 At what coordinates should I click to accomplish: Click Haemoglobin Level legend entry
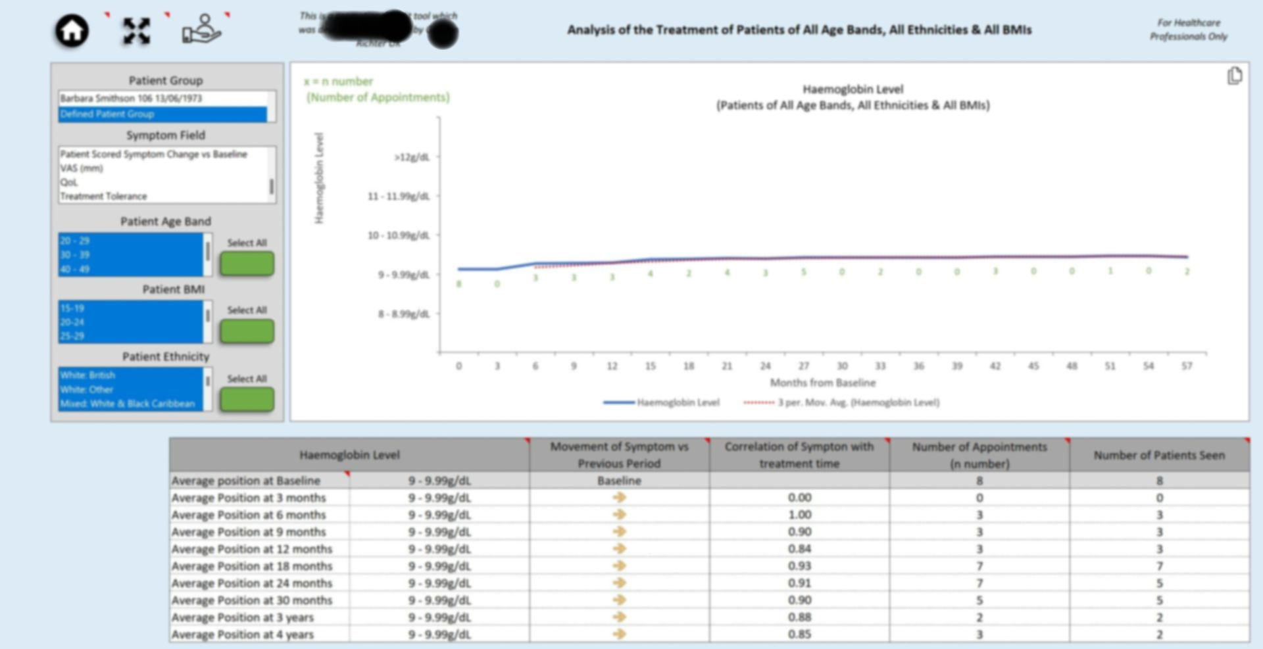pos(662,402)
